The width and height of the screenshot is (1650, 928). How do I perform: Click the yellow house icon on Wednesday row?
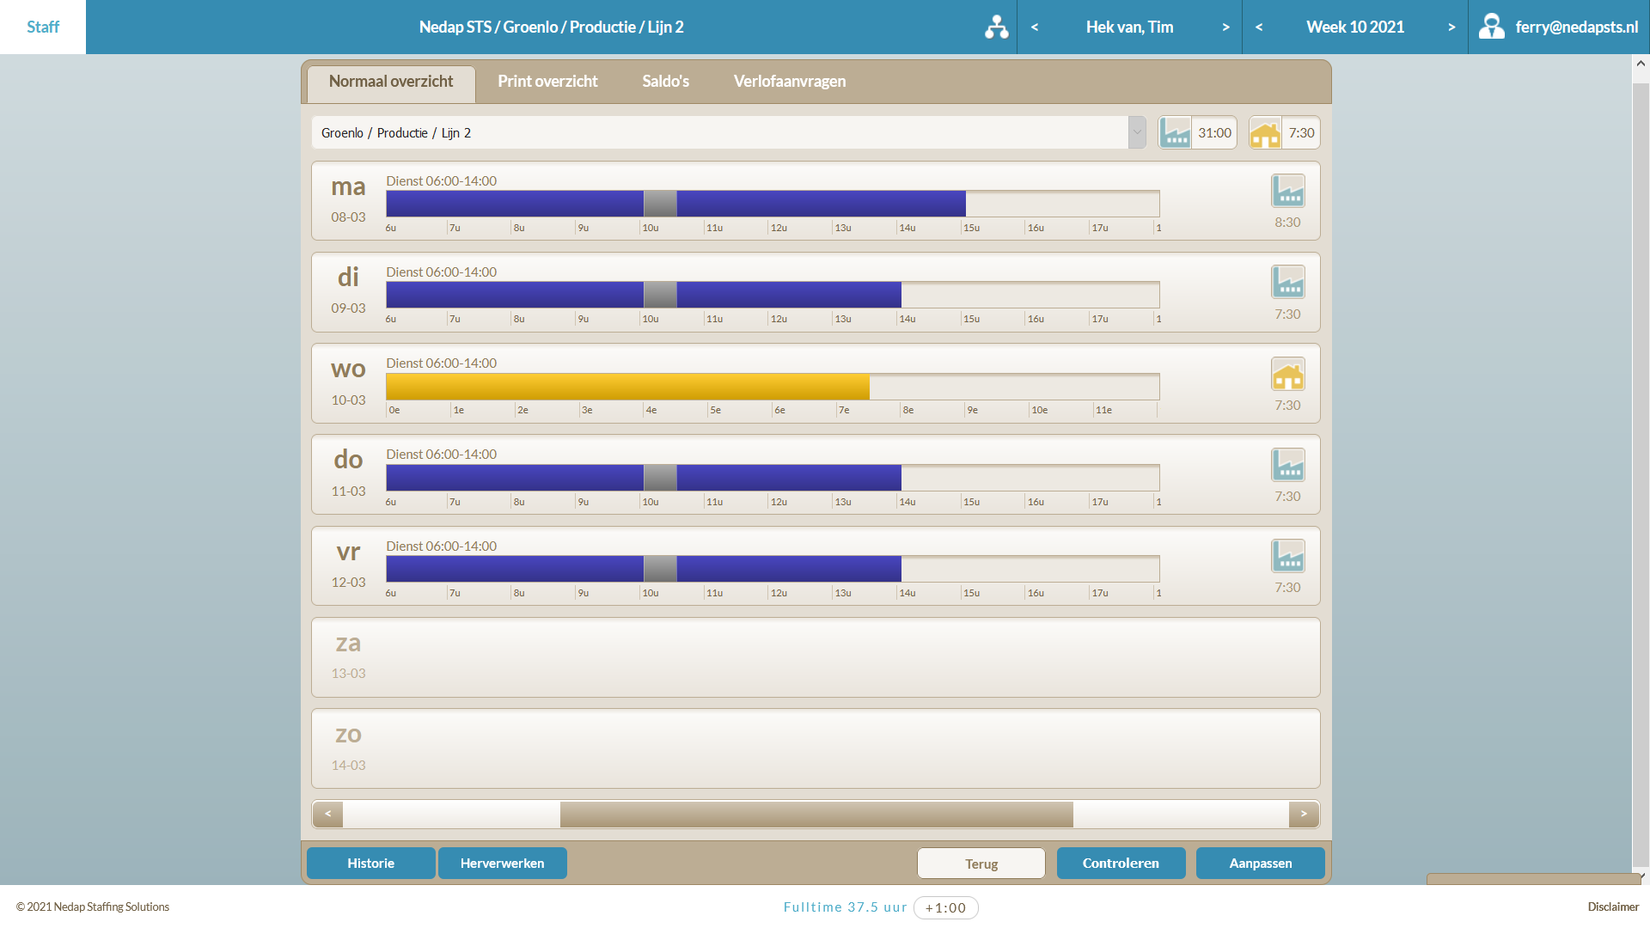tap(1287, 374)
